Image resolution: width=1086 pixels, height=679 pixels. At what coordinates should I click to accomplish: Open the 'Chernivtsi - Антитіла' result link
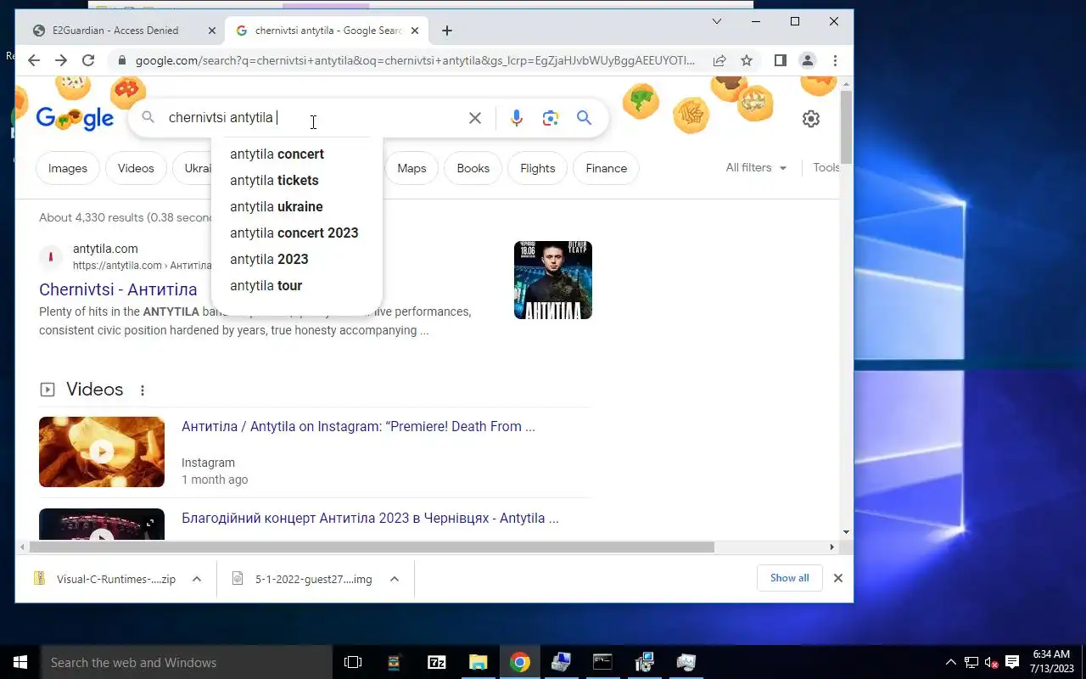click(x=118, y=289)
